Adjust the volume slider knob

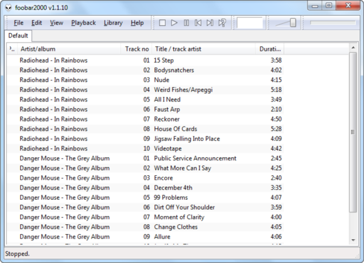click(292, 23)
